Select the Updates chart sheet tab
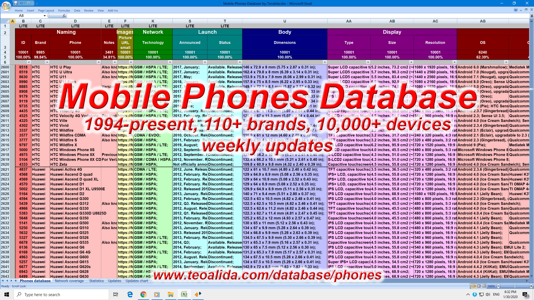This screenshot has height=300, width=534. 136,281
